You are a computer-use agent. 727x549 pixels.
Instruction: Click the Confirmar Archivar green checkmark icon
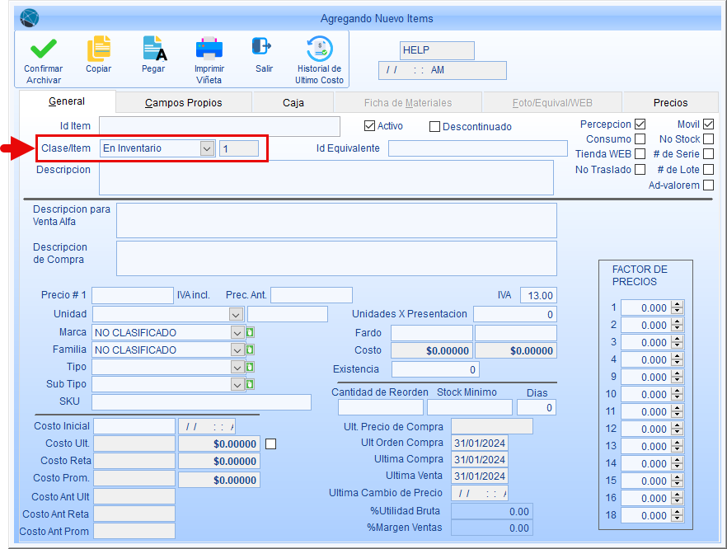pyautogui.click(x=43, y=49)
